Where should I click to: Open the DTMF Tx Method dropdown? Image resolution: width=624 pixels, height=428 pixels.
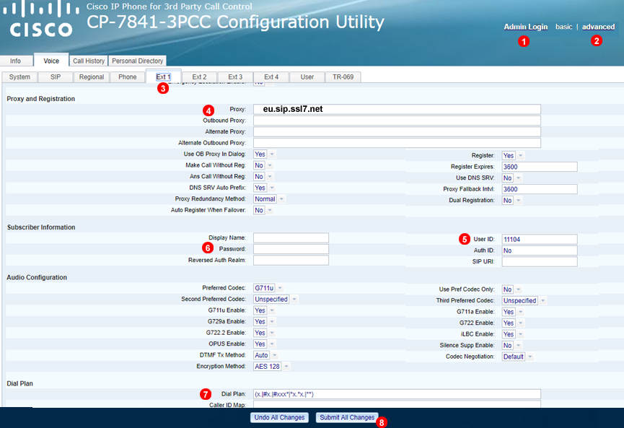[x=265, y=355]
